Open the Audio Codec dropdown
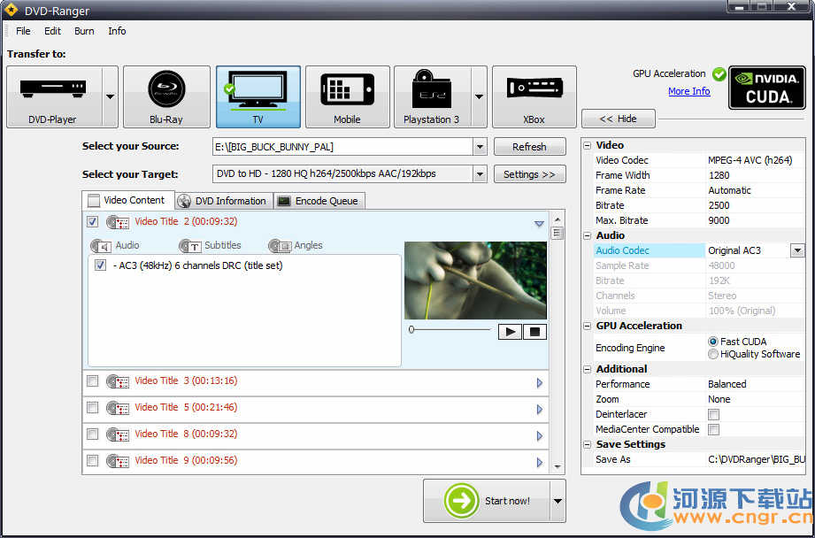The image size is (815, 538). [796, 251]
